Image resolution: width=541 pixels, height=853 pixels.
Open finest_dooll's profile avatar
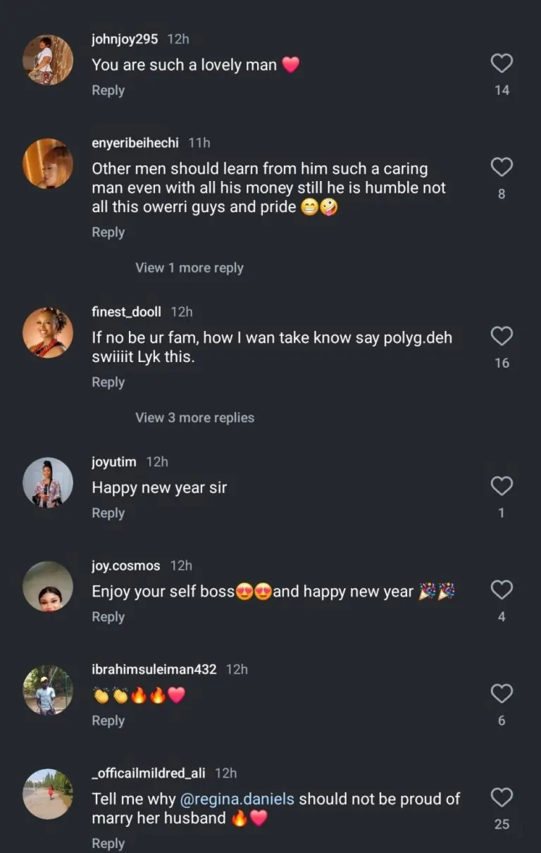[x=48, y=332]
